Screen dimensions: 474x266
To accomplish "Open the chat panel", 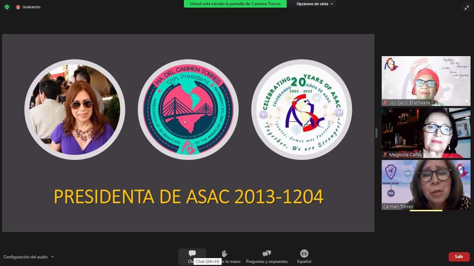I will (x=192, y=253).
